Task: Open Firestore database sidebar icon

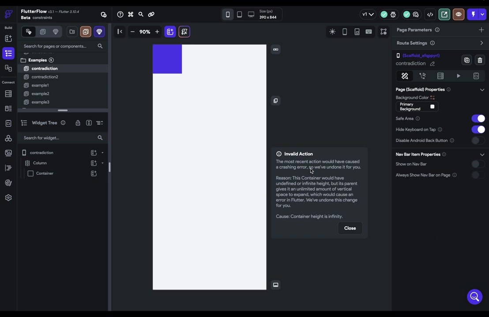Action: [x=8, y=94]
